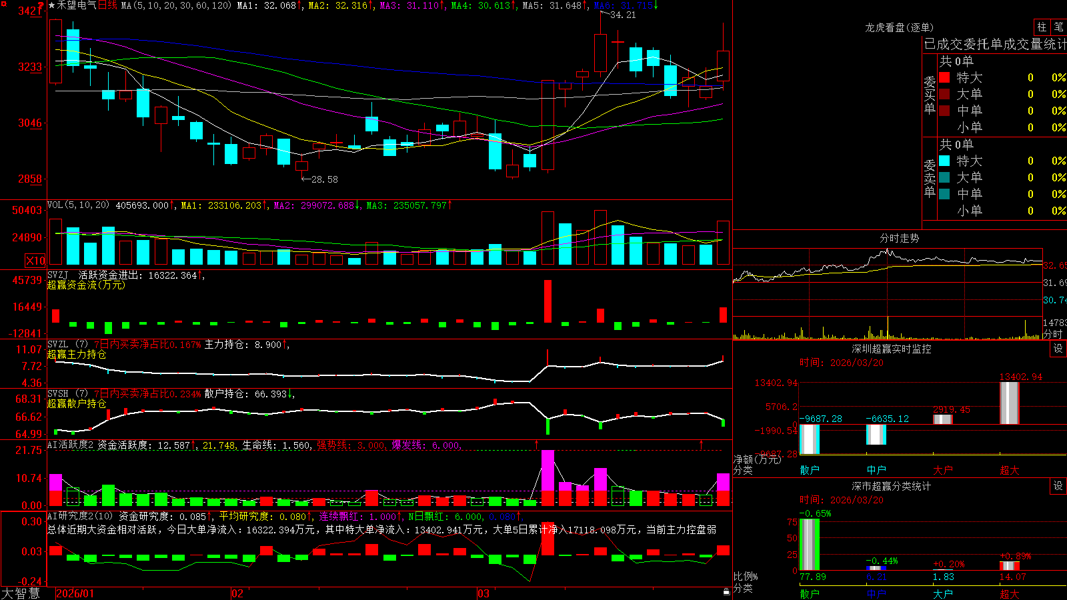Click the 龙虎看盘(逐单) panel title
The image size is (1067, 600).
click(900, 27)
